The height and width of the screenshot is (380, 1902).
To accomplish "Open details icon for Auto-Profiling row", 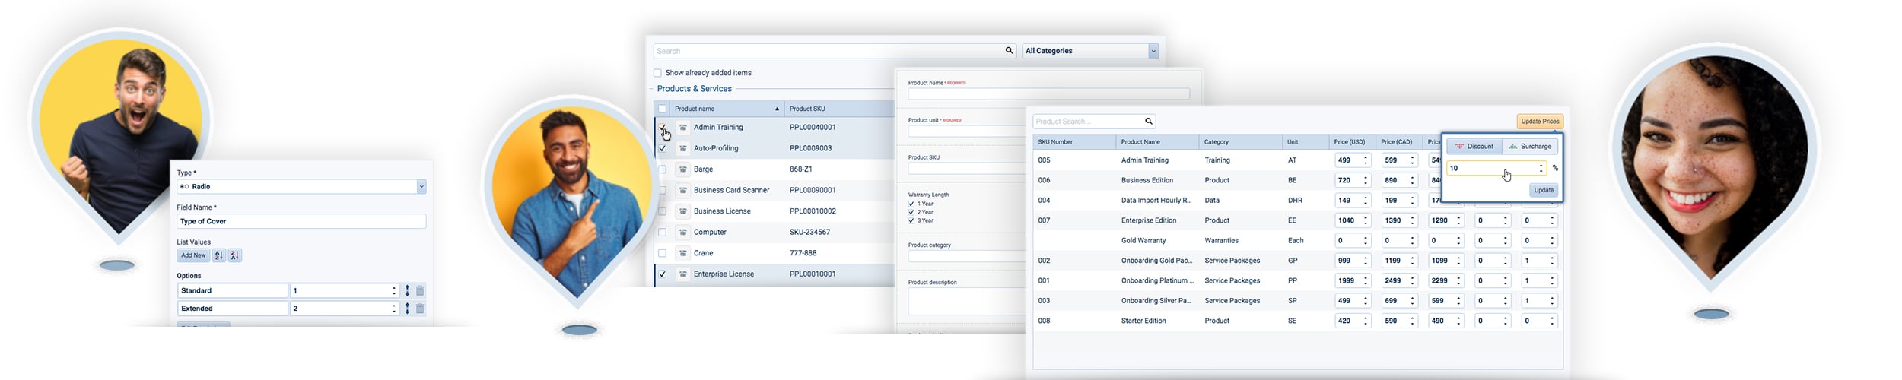I will pos(683,148).
